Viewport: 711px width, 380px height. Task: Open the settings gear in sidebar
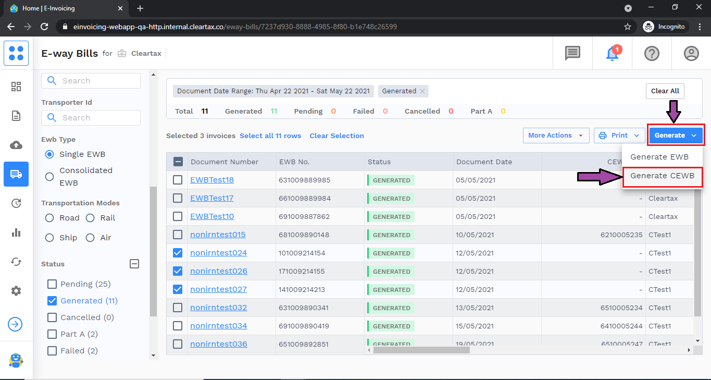(x=16, y=291)
